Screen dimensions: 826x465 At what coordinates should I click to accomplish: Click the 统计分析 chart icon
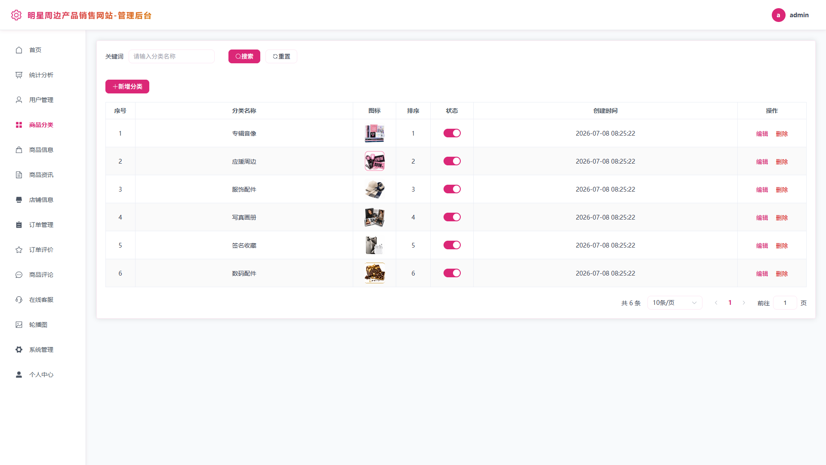[x=19, y=75]
